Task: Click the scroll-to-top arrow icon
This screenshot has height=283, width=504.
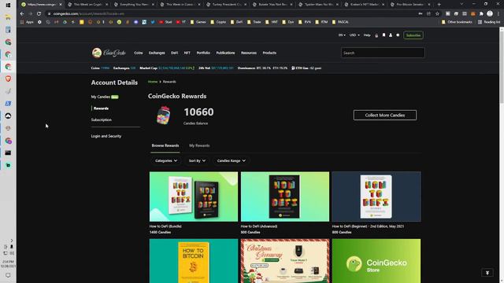Action: click(x=487, y=273)
